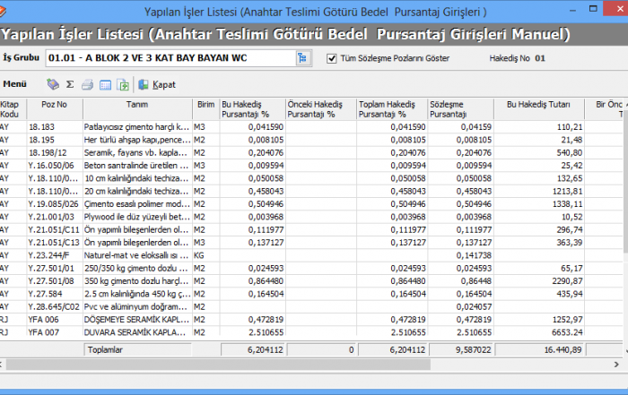Select the DUVARA SERAMİK KAPLA... row description
The width and height of the screenshot is (628, 395).
[x=137, y=331]
